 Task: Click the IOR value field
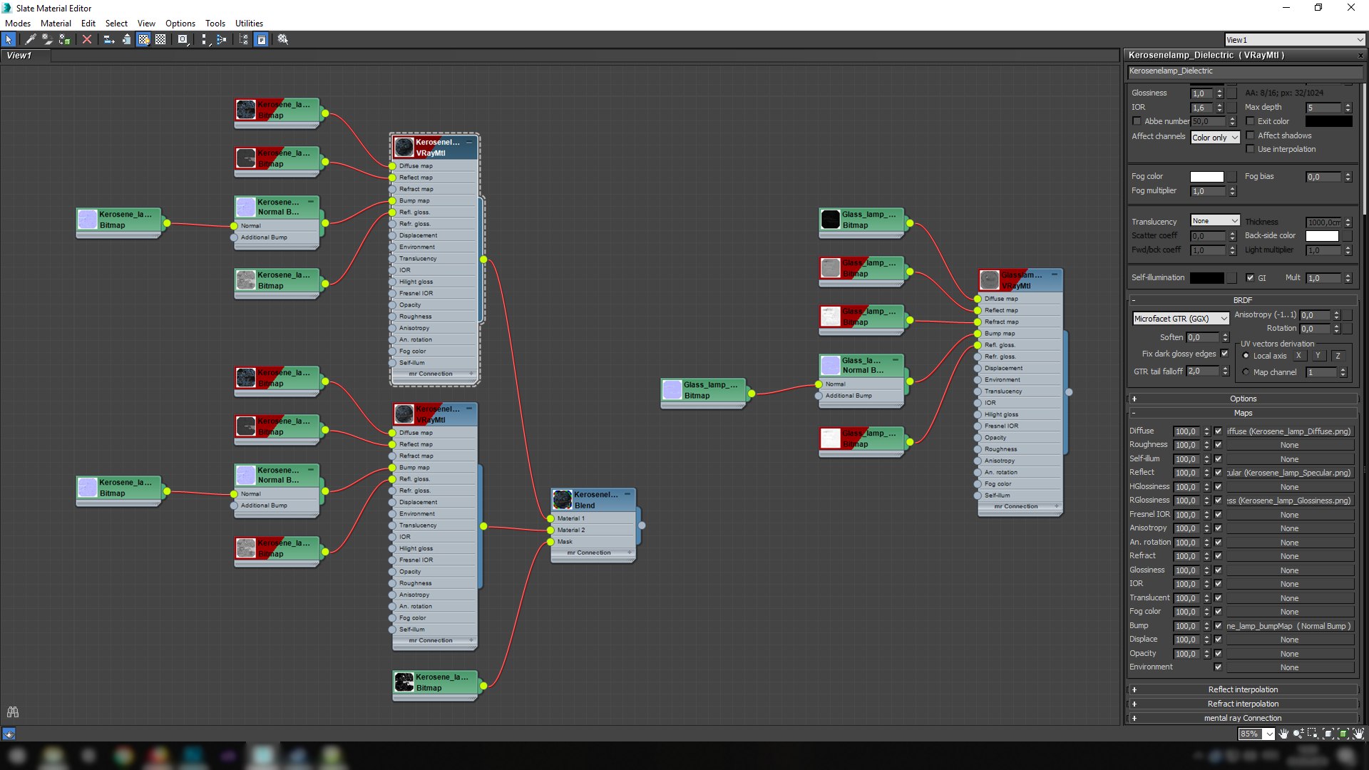click(x=1201, y=108)
